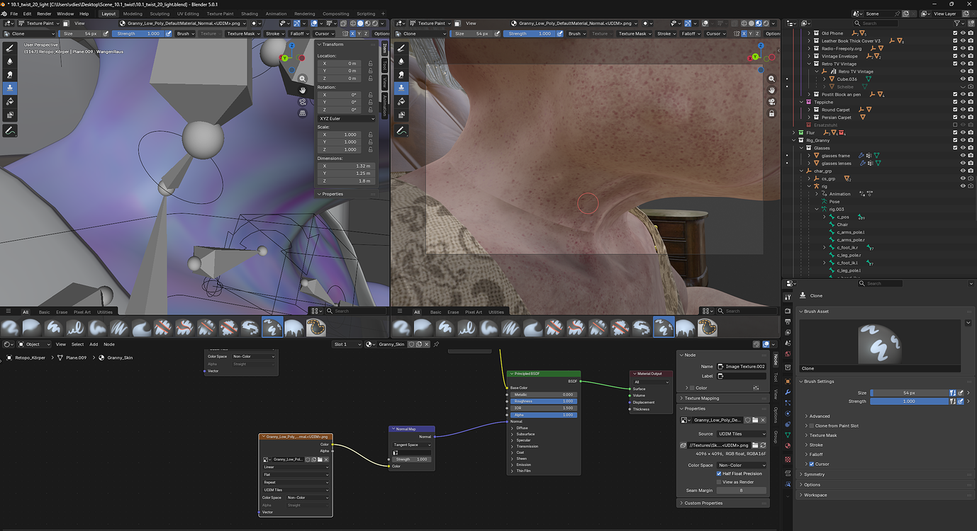Adjust the Size slider in Brush Settings panel

tap(909, 392)
